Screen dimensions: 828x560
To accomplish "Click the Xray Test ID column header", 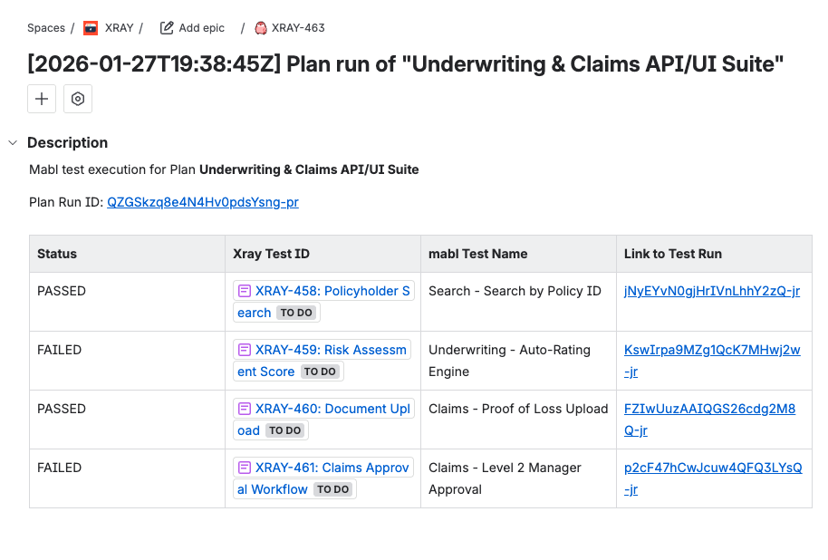I will (x=271, y=254).
